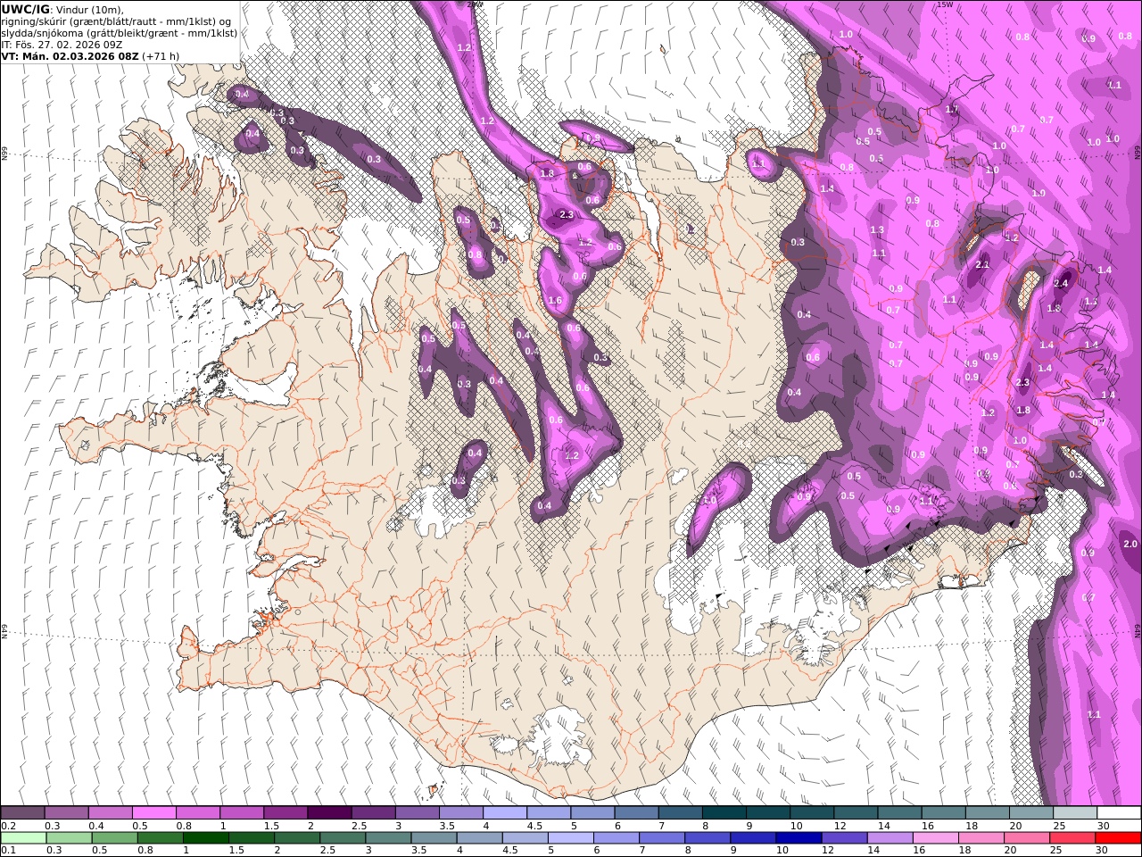Select the darkest green swatch labeled 1 in bottom legend
Image resolution: width=1142 pixels, height=857 pixels.
point(205,838)
